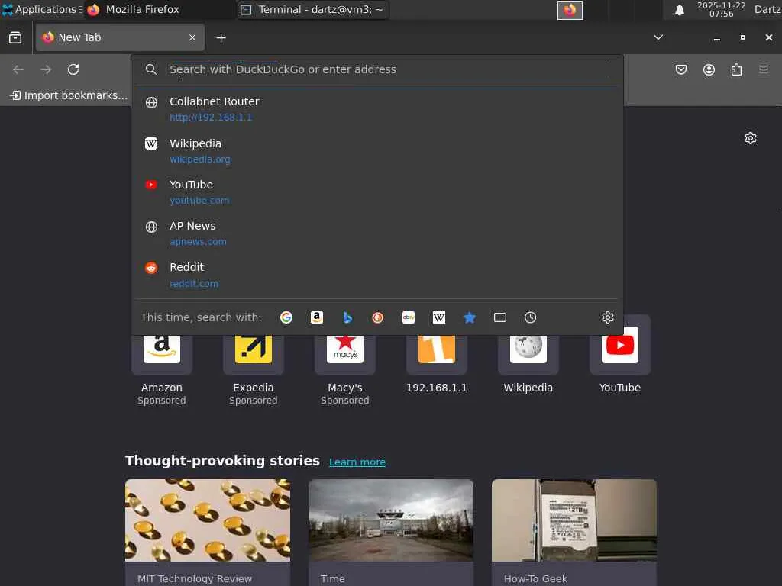Open notifications bell in system panel
Viewport: 782px width, 586px height.
tap(679, 10)
